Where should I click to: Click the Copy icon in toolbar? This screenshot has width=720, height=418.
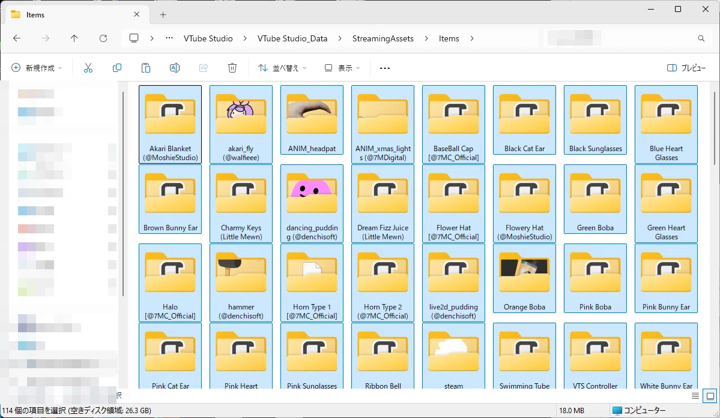[x=117, y=68]
